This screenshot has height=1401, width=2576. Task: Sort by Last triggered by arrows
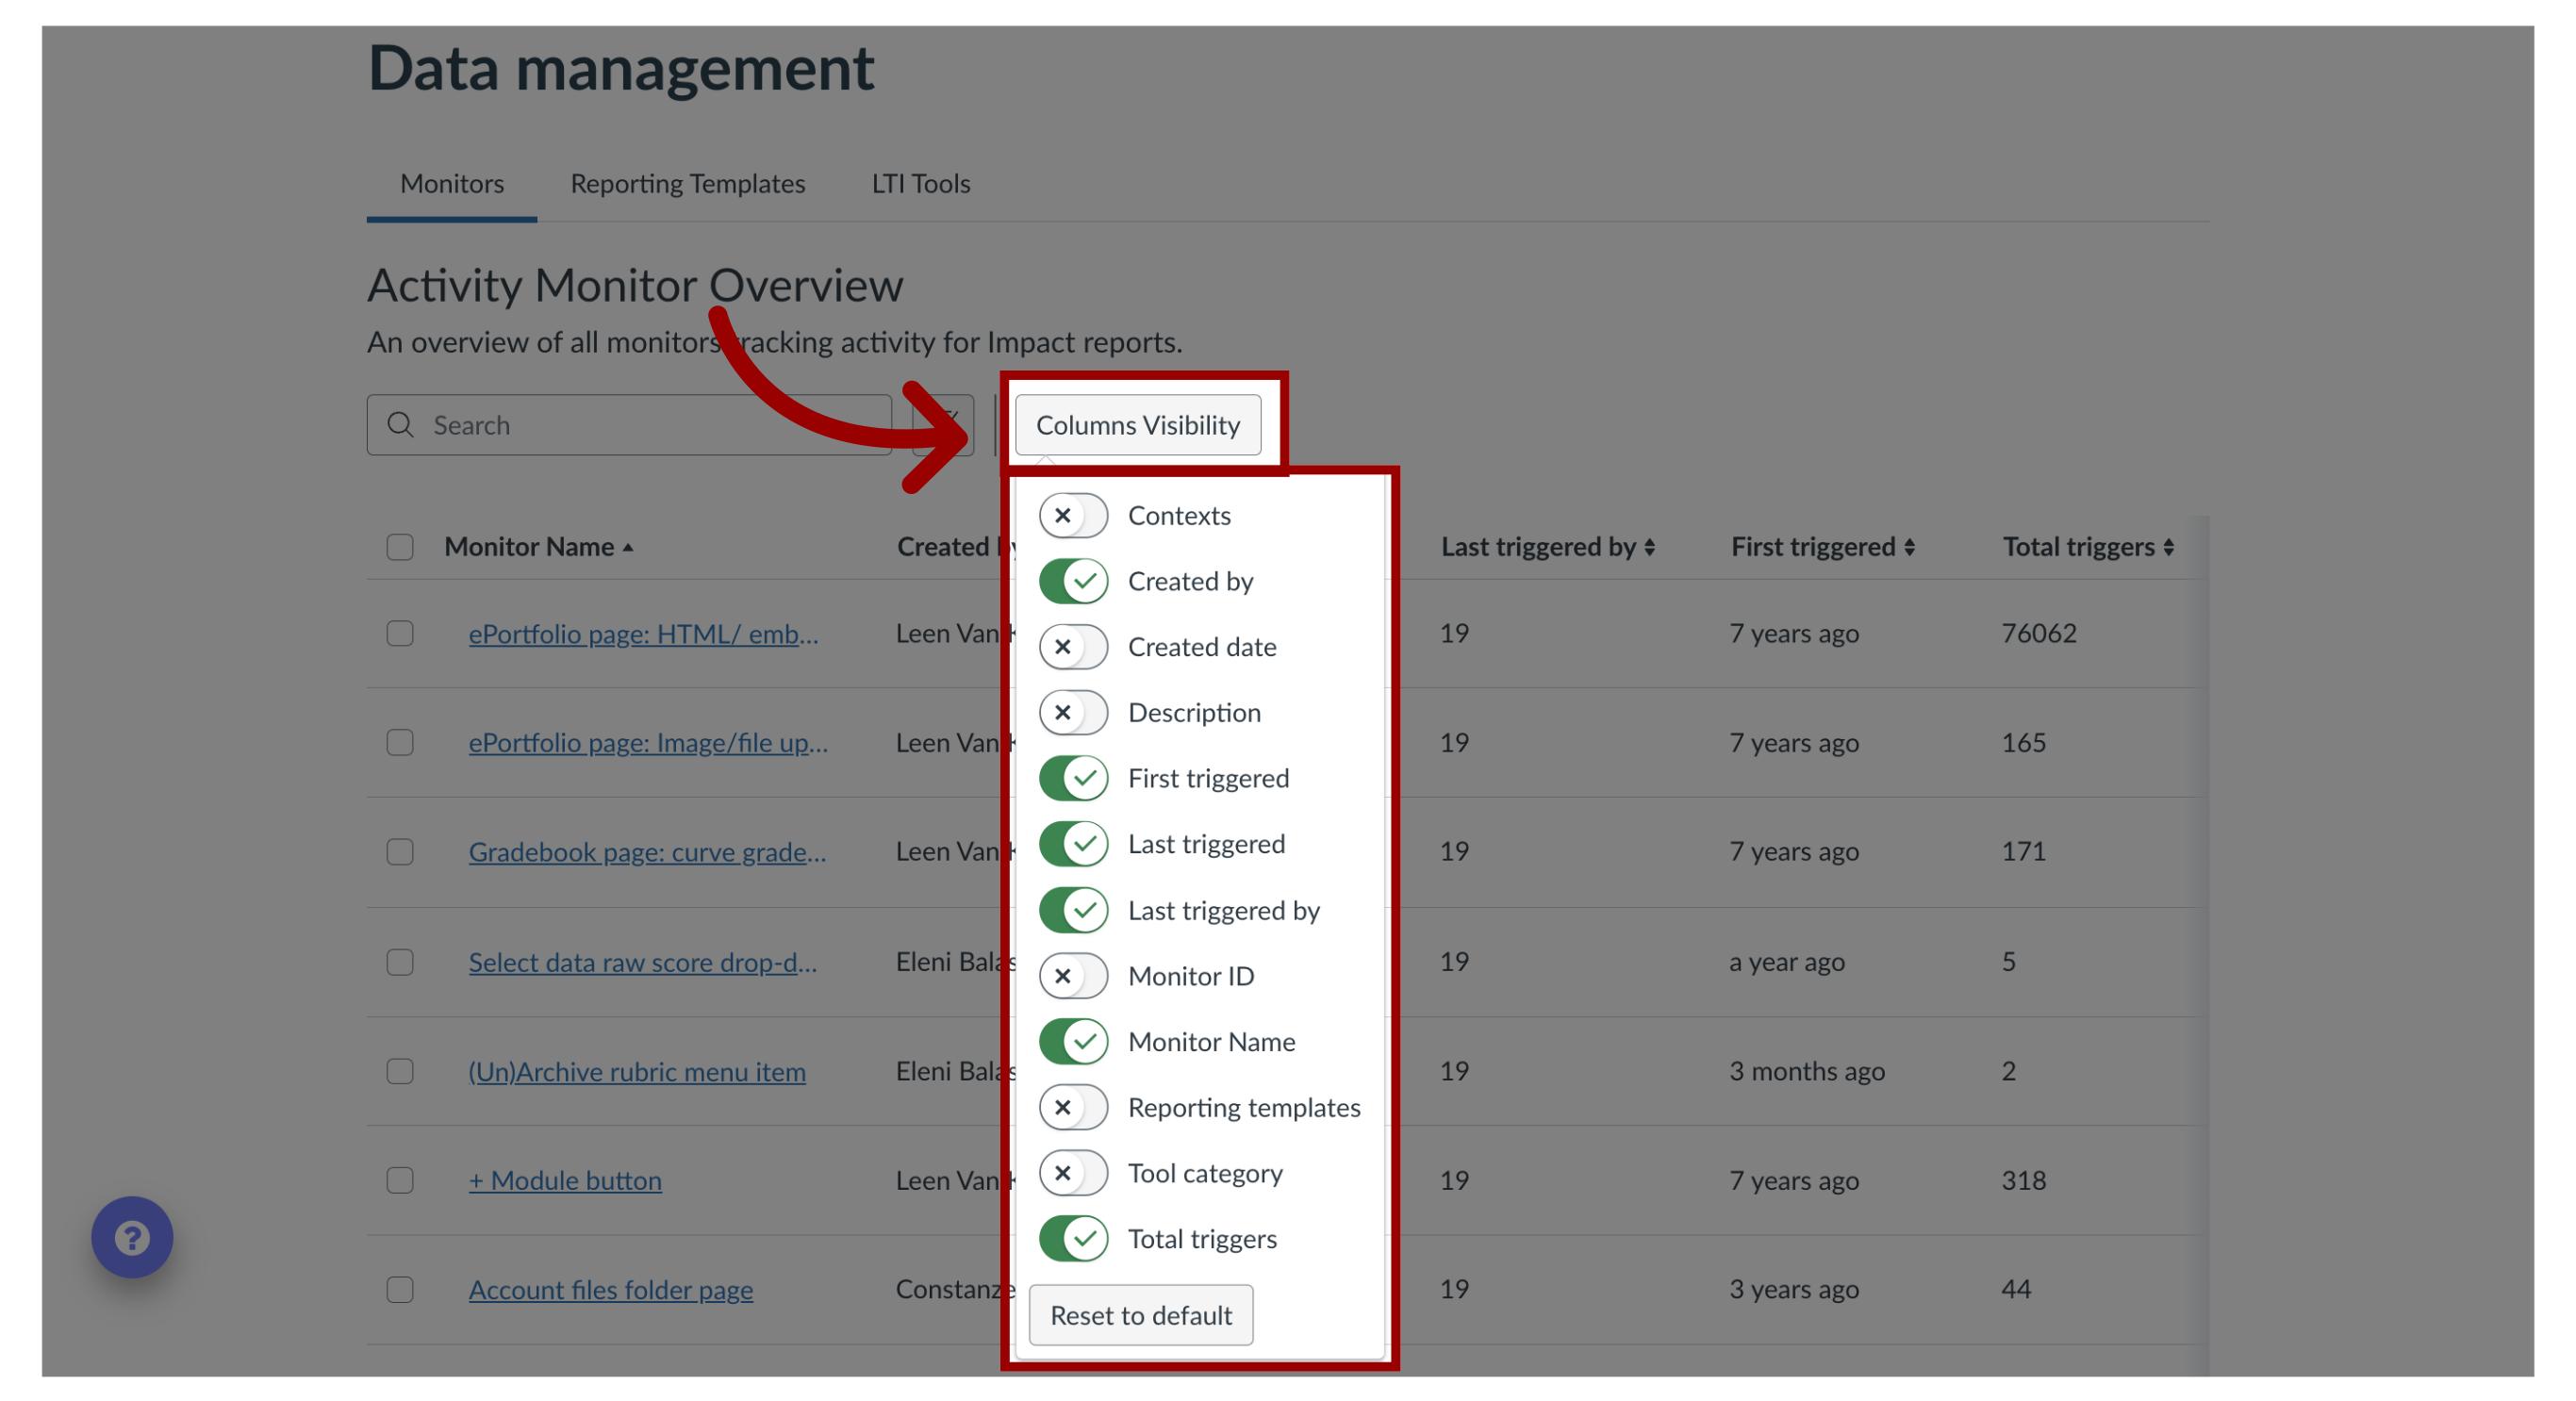(1649, 547)
